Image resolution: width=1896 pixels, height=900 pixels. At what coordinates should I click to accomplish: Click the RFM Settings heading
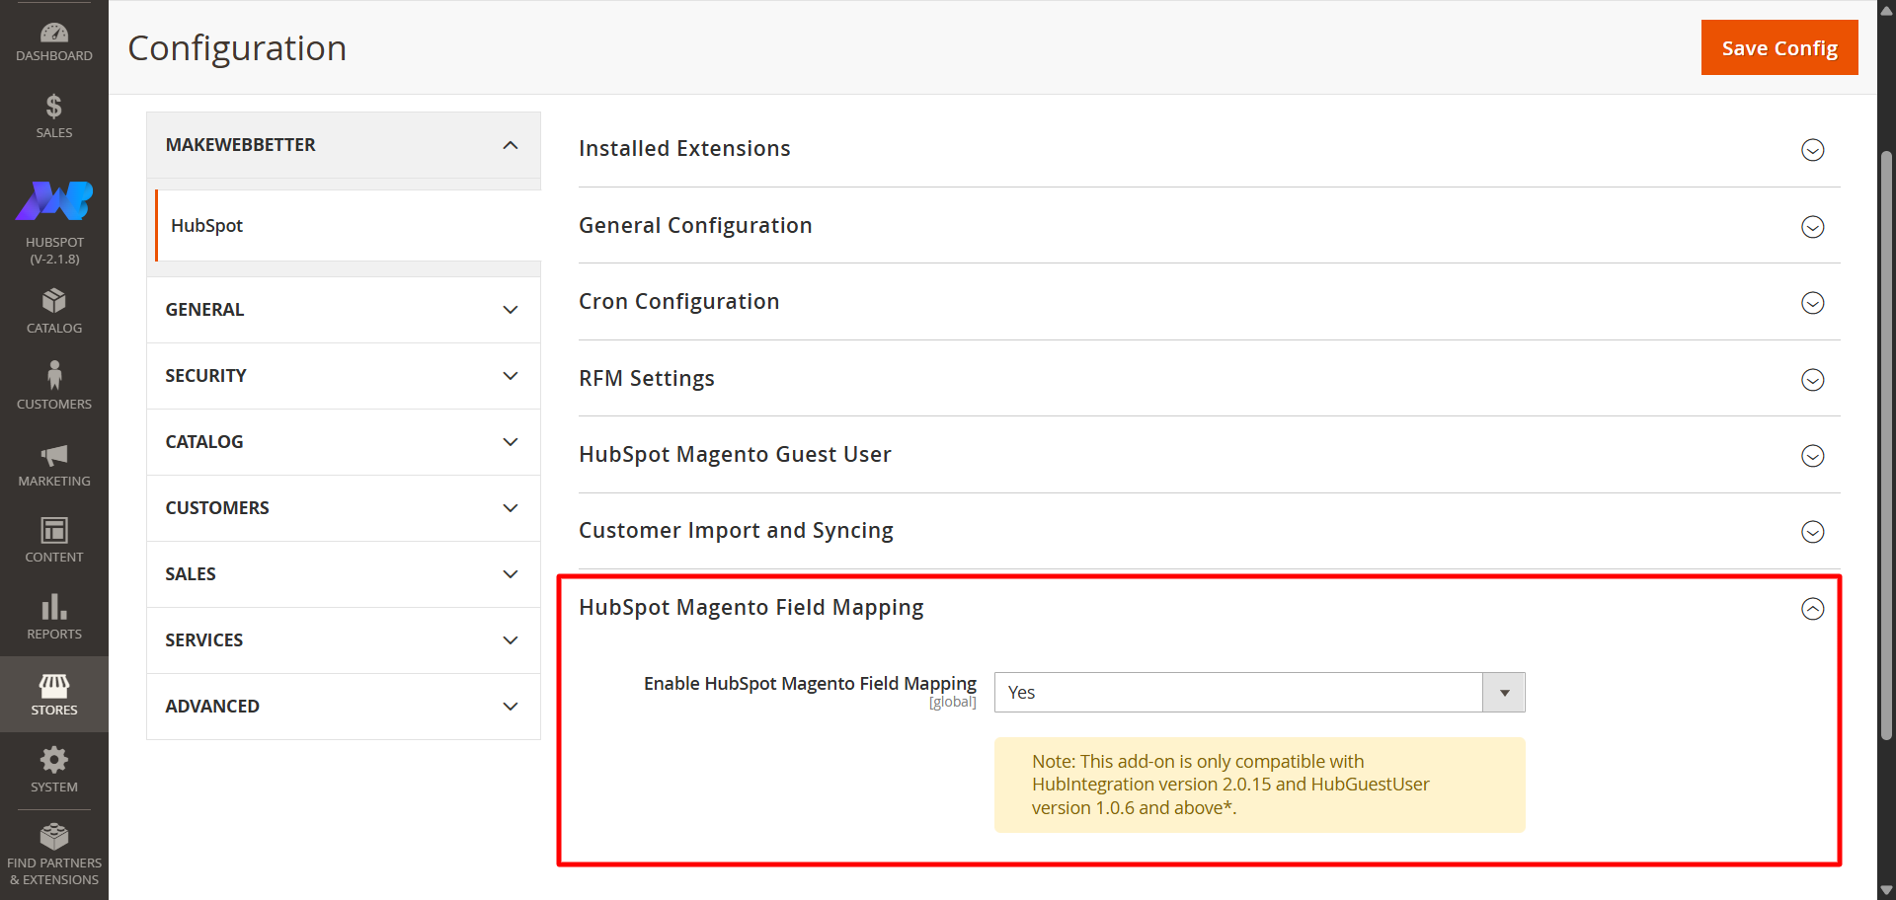(646, 379)
